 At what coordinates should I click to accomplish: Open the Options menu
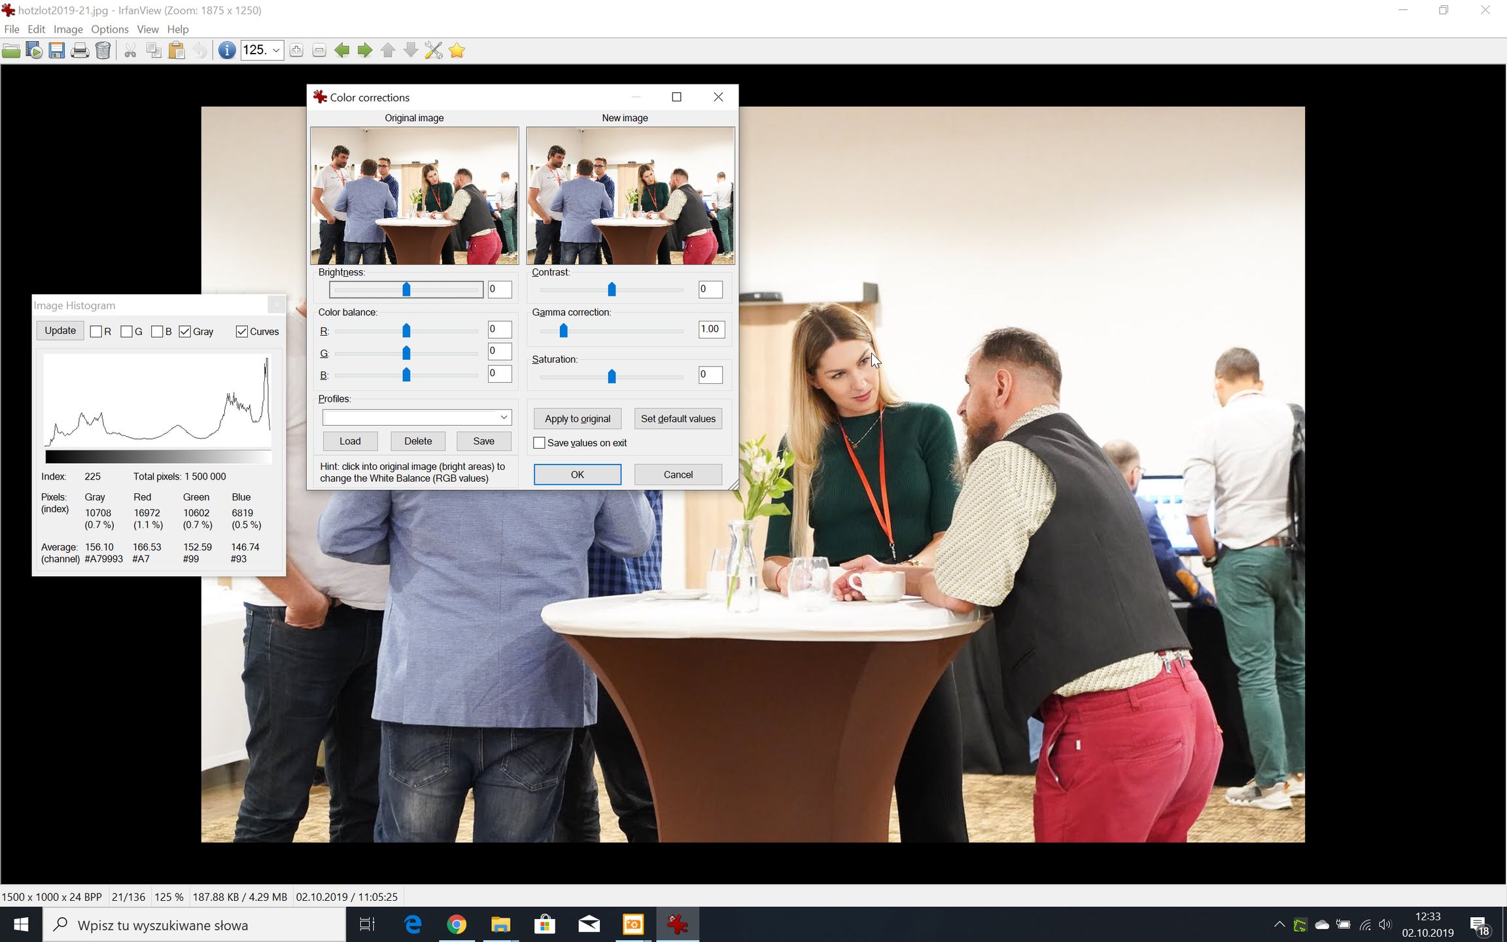click(109, 29)
